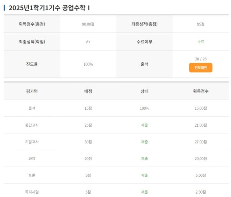Select the 제출 link in the 토론 row
The image size is (231, 197).
[x=145, y=175]
